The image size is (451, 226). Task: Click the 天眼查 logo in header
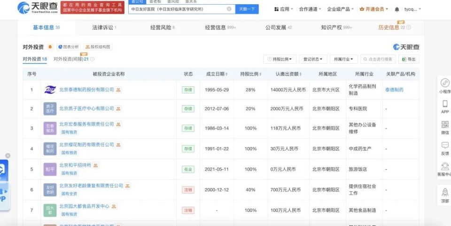(x=38, y=8)
